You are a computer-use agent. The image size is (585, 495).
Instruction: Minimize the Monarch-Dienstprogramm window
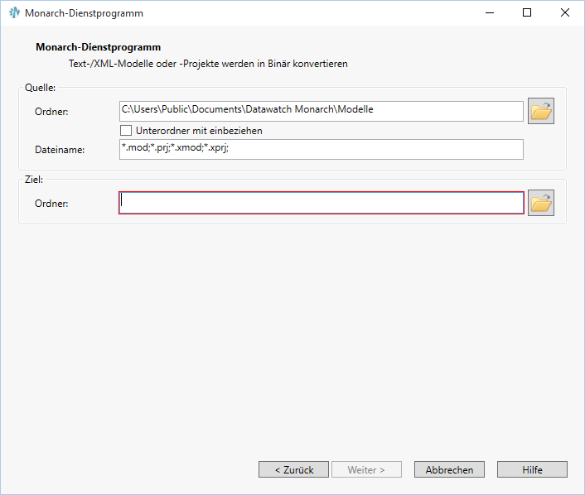[x=489, y=13]
